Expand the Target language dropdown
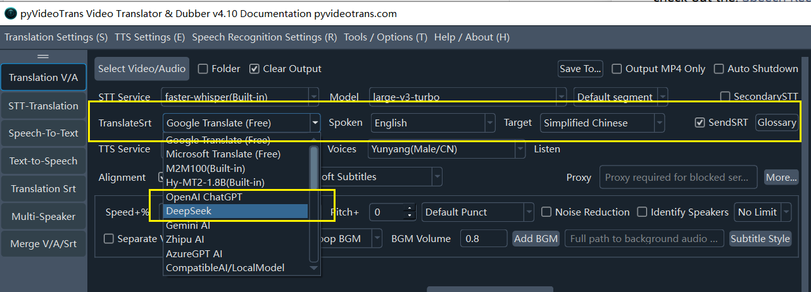 point(660,123)
